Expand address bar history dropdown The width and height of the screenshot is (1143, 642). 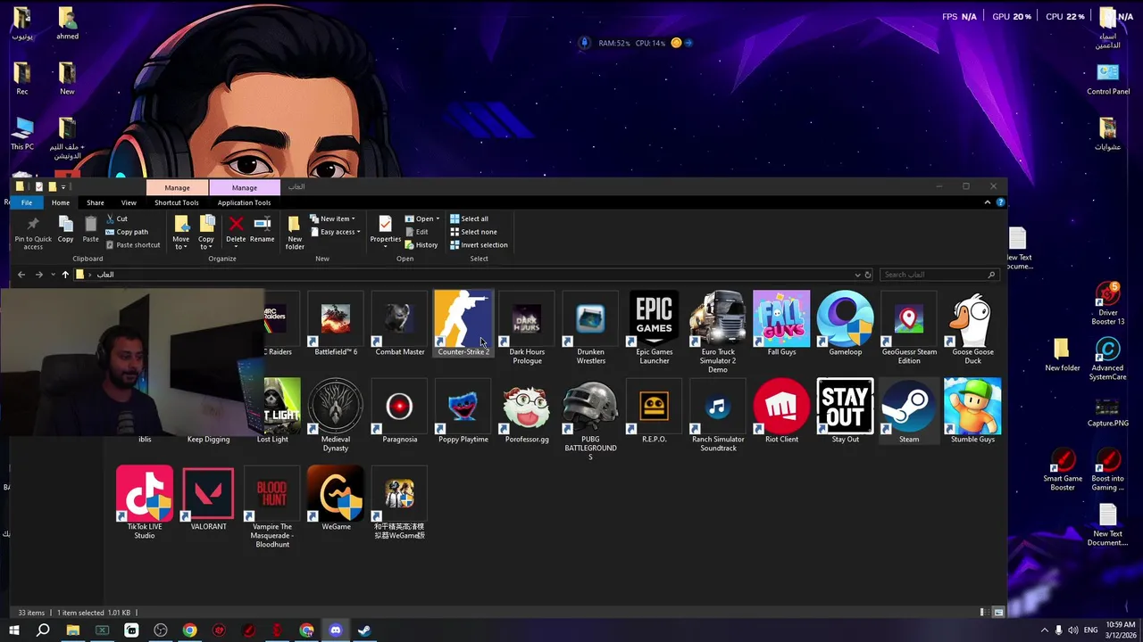point(857,275)
